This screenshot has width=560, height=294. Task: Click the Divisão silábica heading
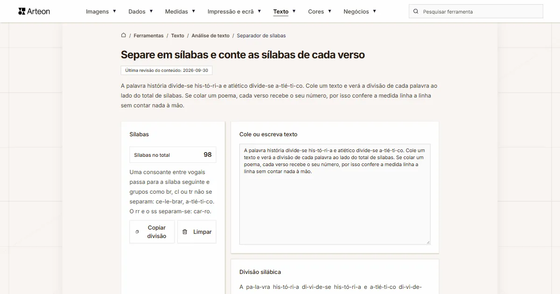tap(260, 272)
